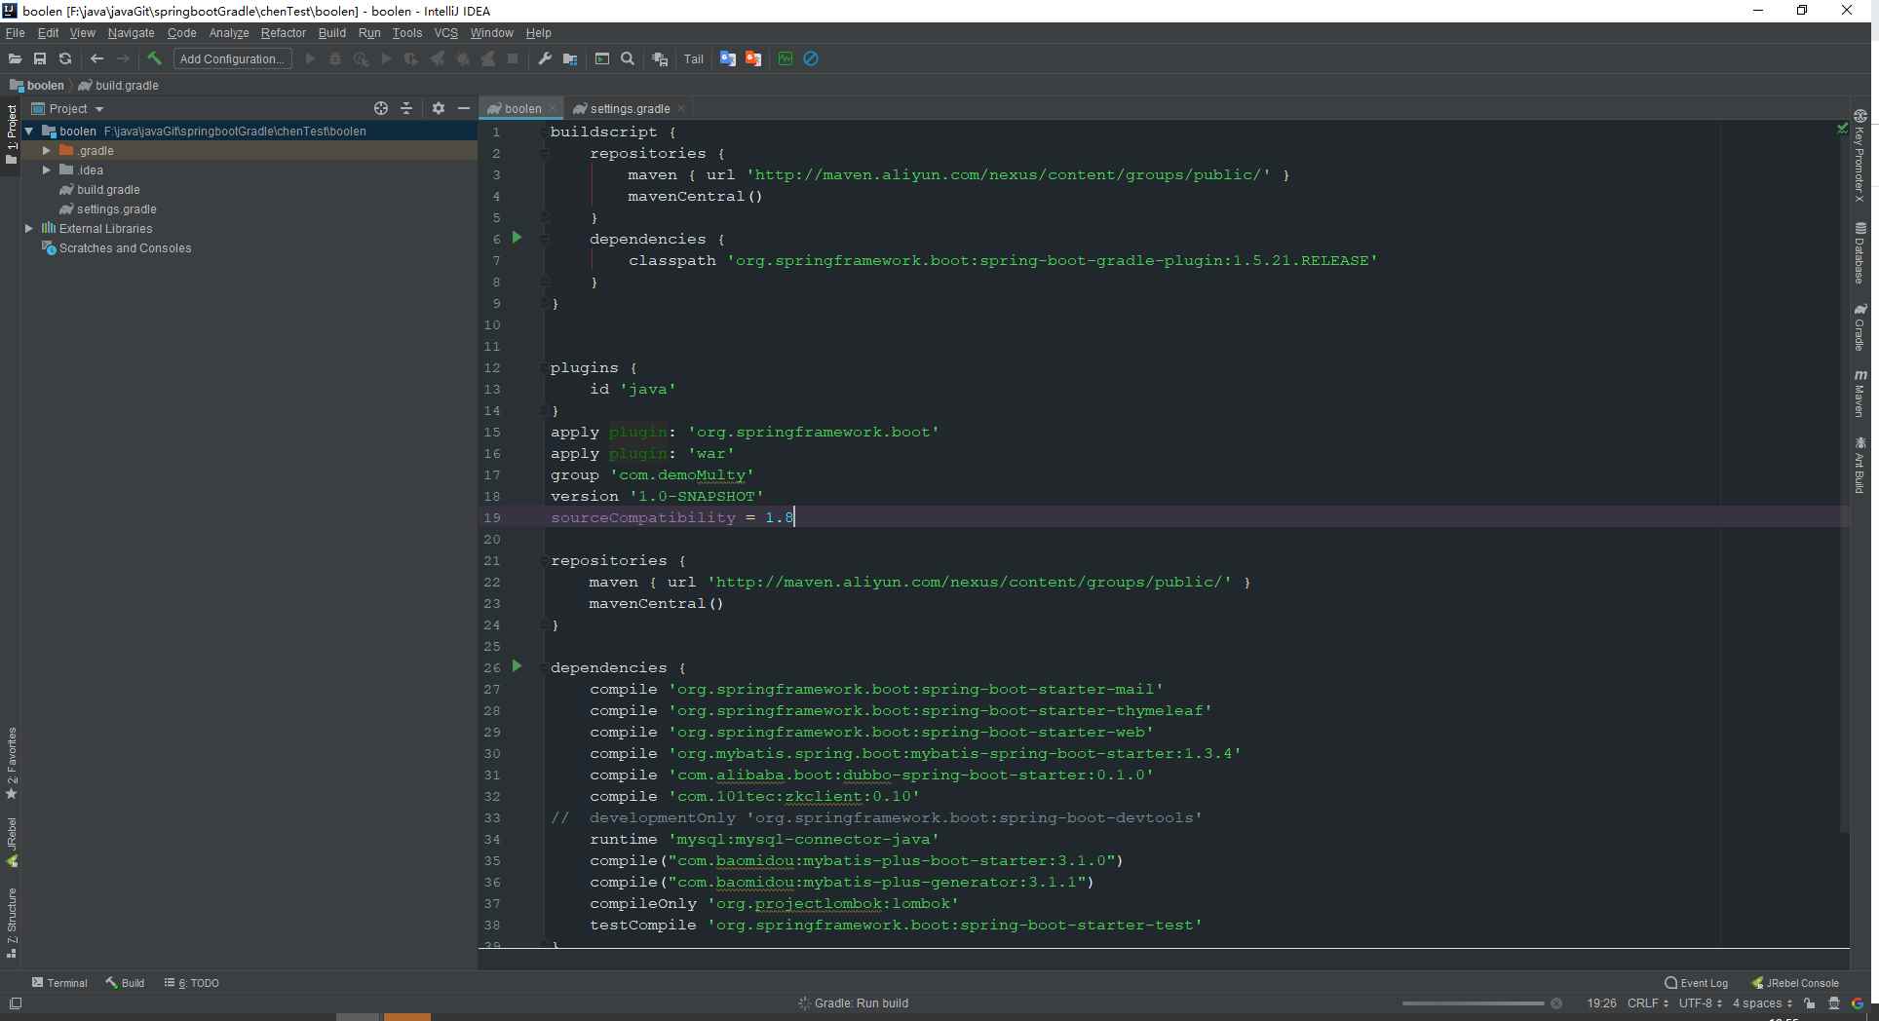Open the Gradle right side panel
The image size is (1879, 1021).
click(1860, 326)
